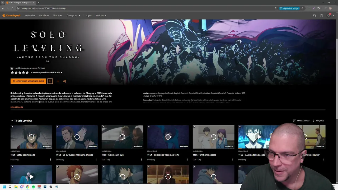This screenshot has width=338, height=190.
Task: Open the tab search dropdown arrow
Action: 2,3
